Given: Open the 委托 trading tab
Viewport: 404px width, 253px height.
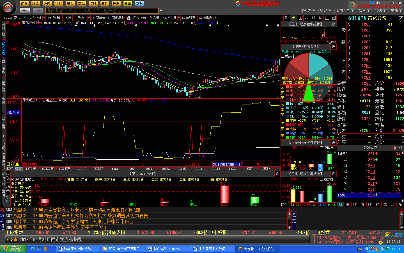Looking at the screenshot, I should [x=139, y=3].
